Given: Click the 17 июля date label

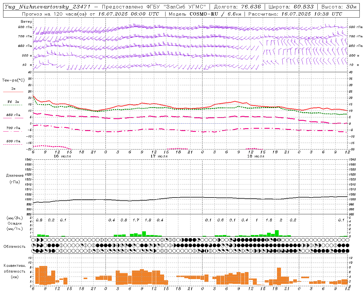Looking at the screenshot, I should tap(159, 156).
